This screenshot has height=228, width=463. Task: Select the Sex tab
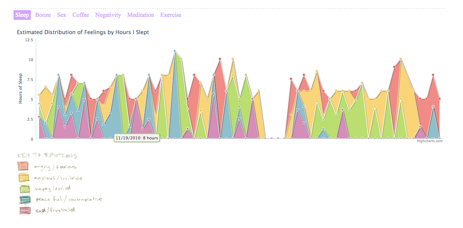61,15
